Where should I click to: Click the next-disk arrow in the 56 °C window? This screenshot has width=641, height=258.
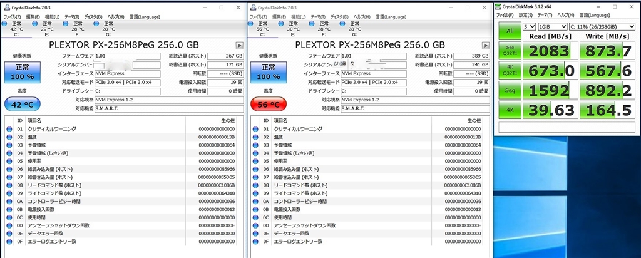486,45
